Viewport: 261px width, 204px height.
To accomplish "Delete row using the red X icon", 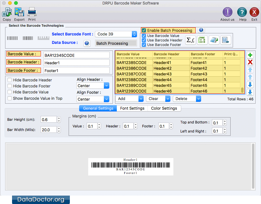I will pos(250,62).
